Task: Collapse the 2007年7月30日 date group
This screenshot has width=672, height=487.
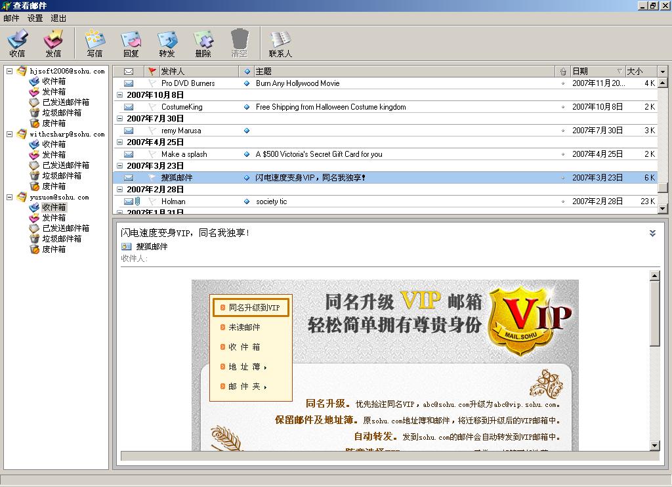Action: point(120,118)
